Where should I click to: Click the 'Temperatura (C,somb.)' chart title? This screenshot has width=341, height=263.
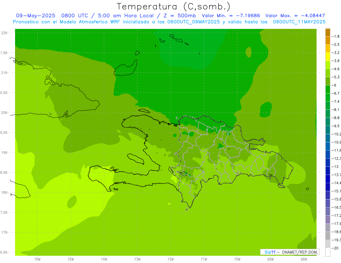pos(174,7)
